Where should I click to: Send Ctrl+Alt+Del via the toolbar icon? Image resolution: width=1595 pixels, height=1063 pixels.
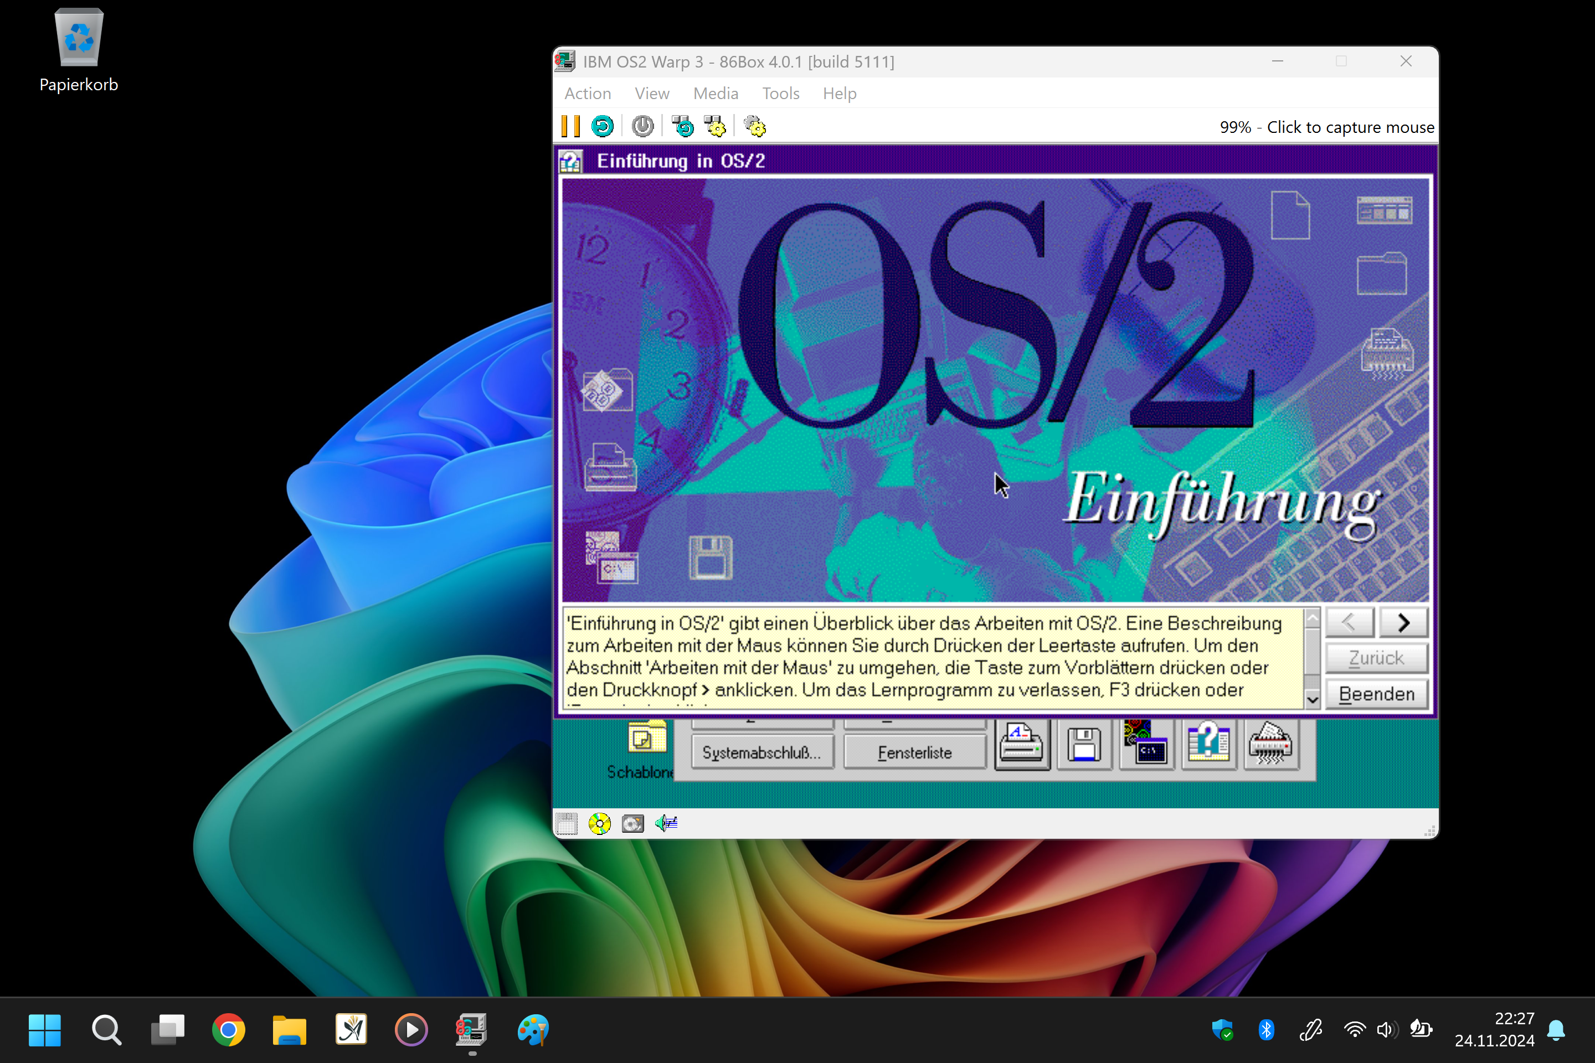[682, 126]
